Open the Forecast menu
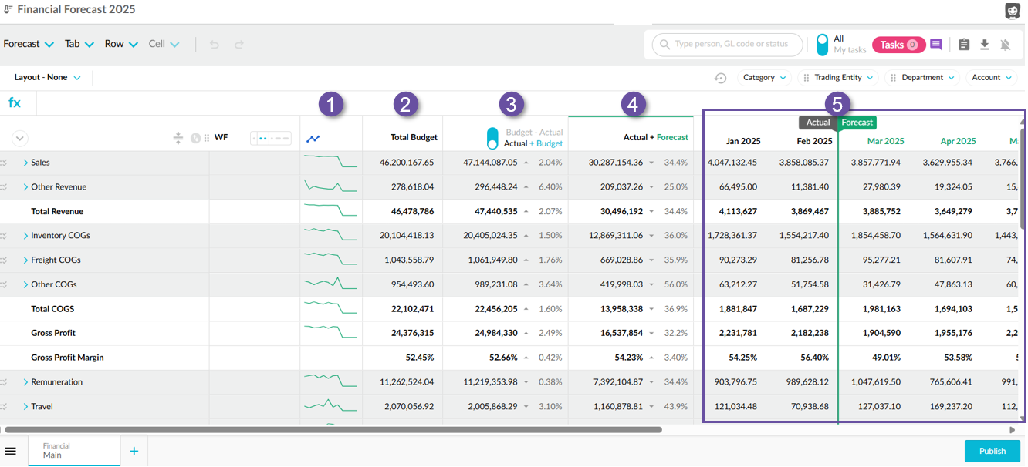Image resolution: width=1028 pixels, height=467 pixels. click(x=29, y=44)
